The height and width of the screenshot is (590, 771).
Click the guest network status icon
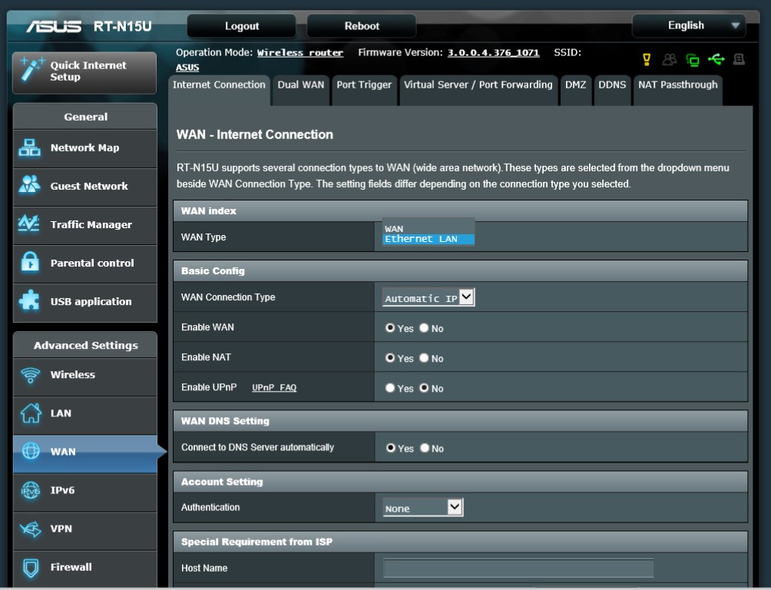[x=670, y=59]
